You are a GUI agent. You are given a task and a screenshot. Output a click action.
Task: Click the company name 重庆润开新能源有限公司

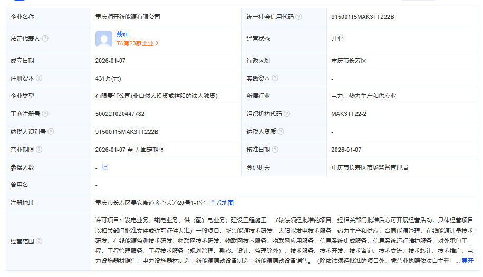(128, 17)
